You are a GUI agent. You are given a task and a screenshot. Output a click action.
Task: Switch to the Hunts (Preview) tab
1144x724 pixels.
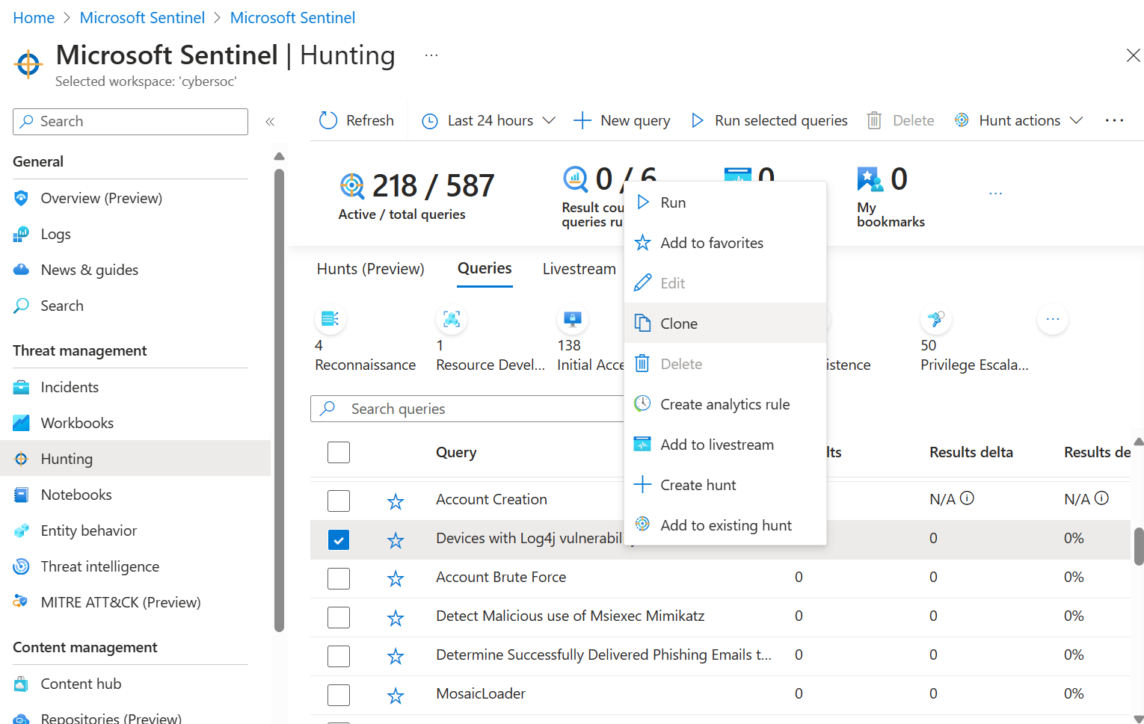tap(370, 269)
